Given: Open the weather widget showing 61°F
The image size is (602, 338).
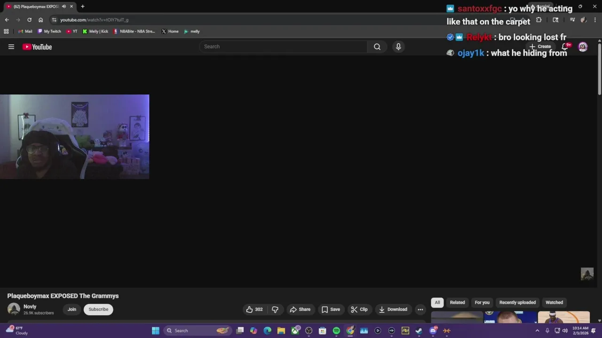Looking at the screenshot, I should (17, 330).
